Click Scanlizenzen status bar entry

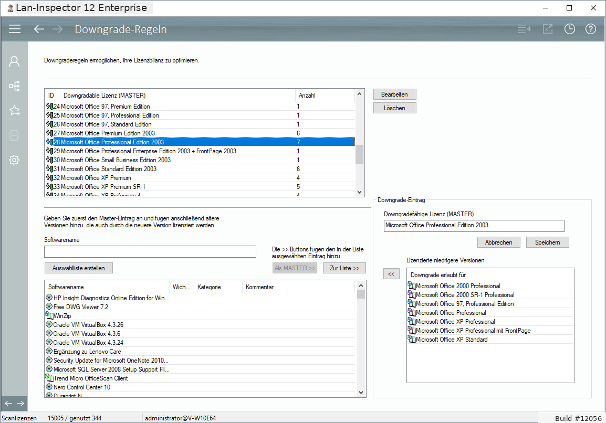click(x=19, y=418)
